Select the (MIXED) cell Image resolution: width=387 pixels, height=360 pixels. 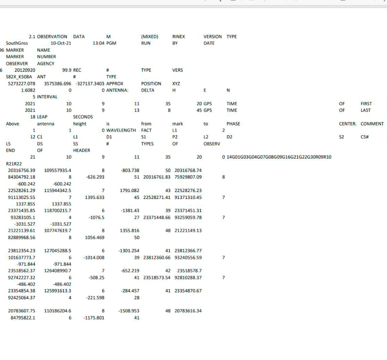click(x=150, y=37)
